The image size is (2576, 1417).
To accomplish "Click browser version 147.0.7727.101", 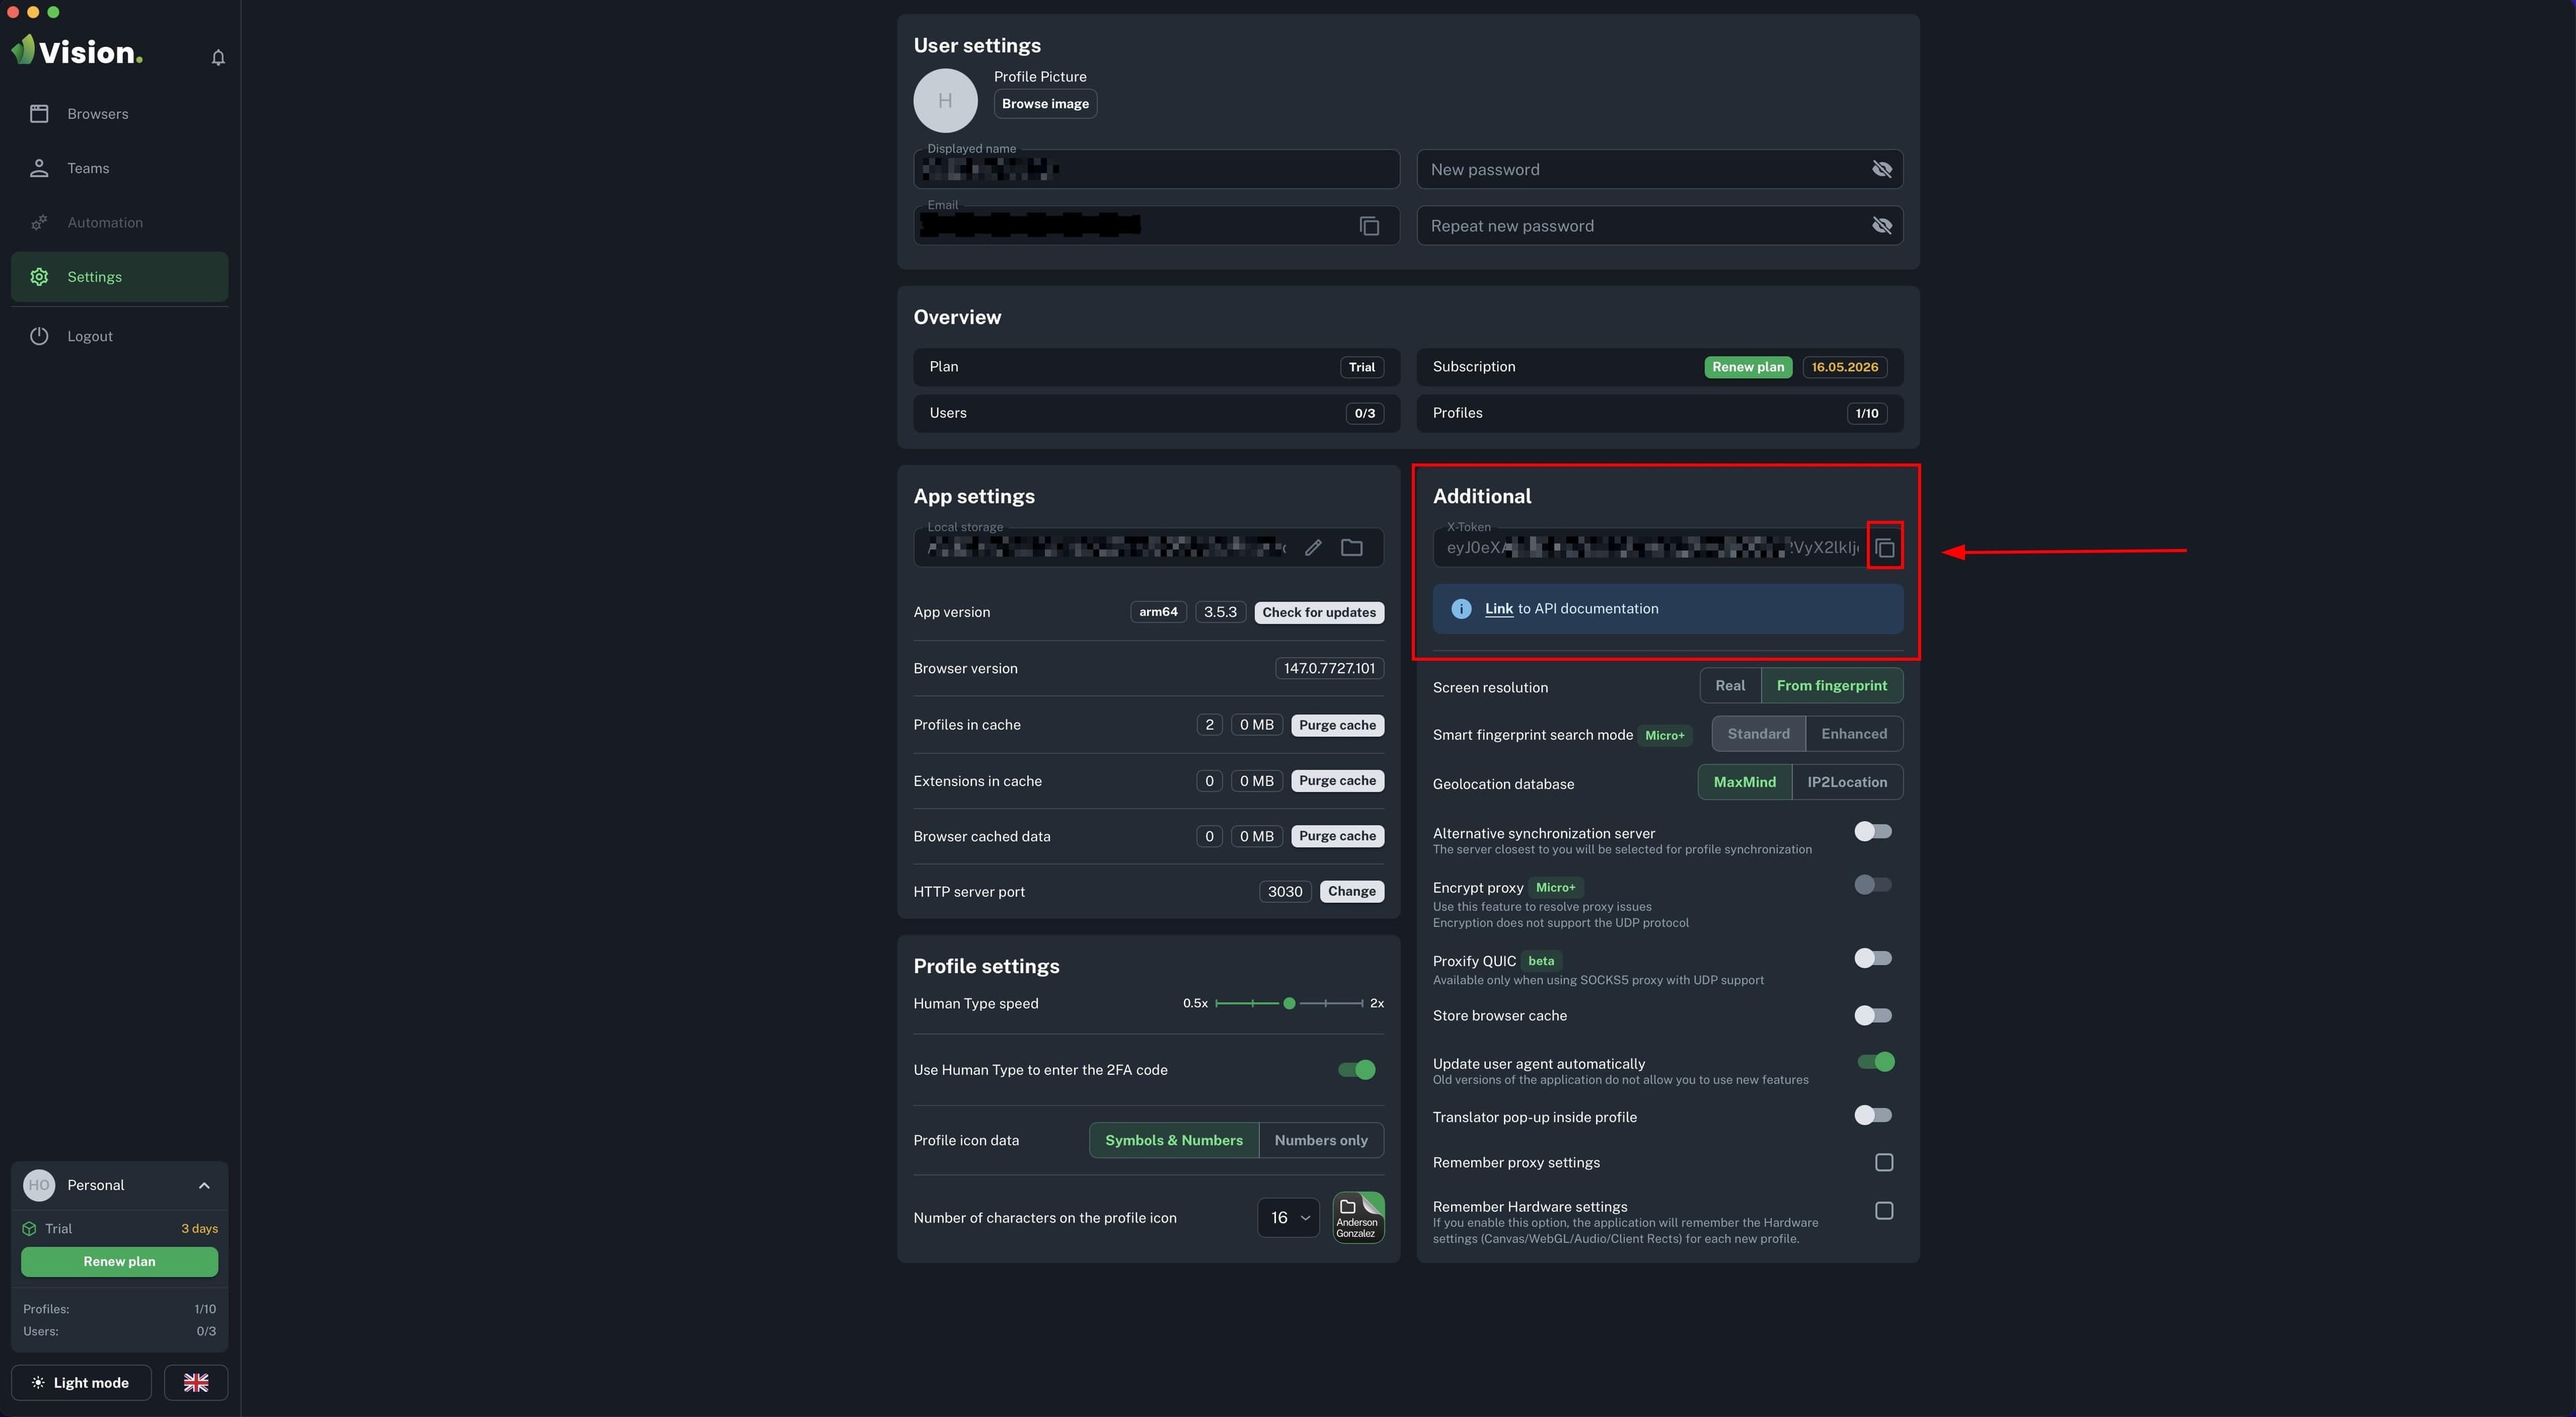I will 1329,668.
